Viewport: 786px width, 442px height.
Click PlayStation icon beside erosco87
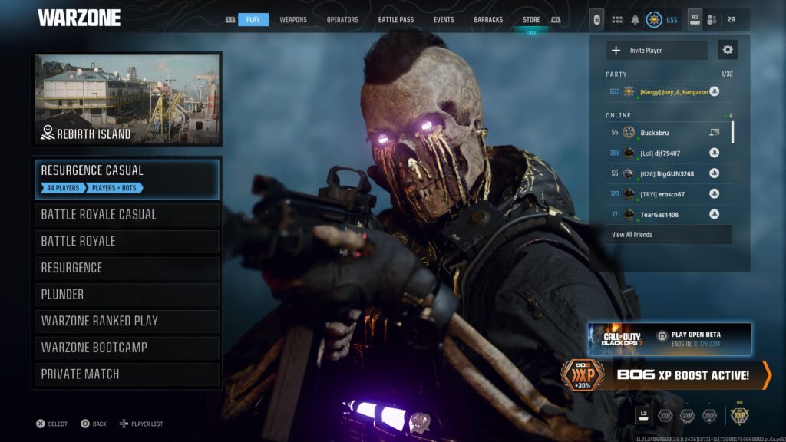(x=715, y=193)
